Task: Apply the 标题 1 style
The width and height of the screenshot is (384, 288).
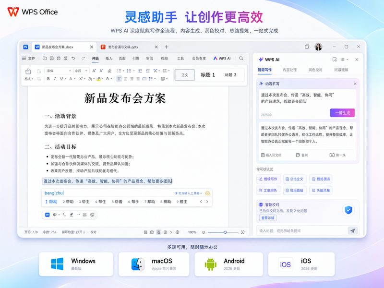Action: point(208,75)
